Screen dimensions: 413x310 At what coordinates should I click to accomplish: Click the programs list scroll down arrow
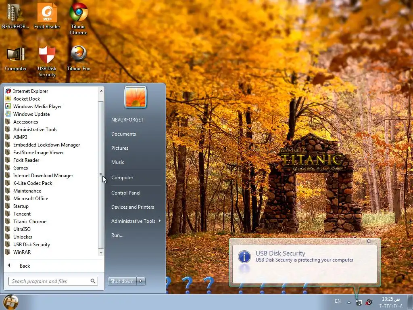click(101, 253)
